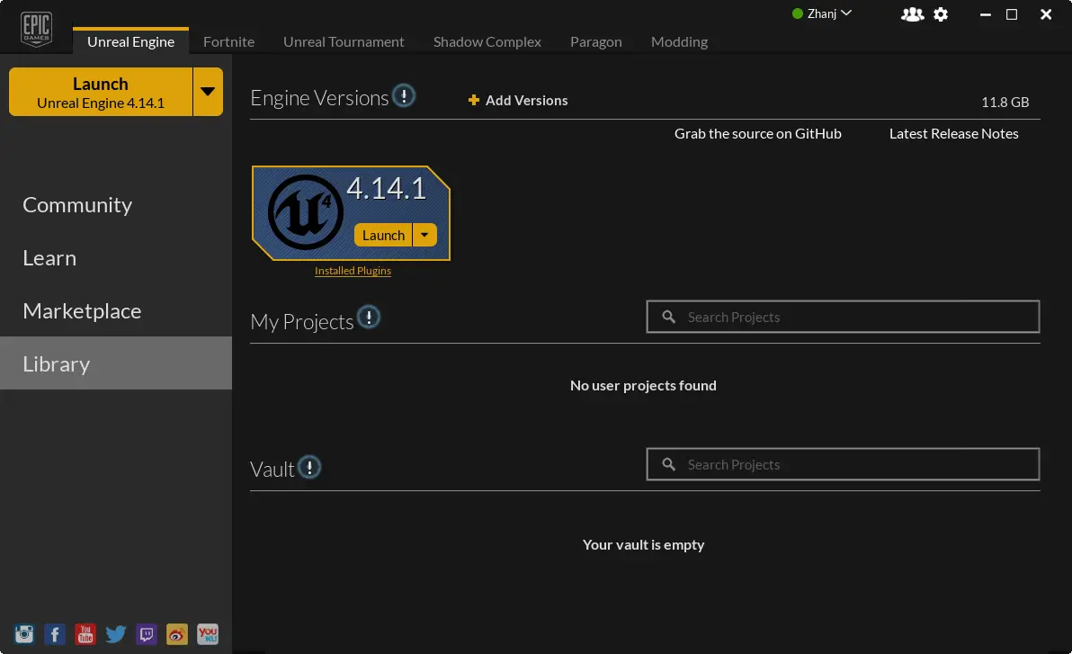
Task: Open the Weibo social icon
Action: tap(177, 634)
